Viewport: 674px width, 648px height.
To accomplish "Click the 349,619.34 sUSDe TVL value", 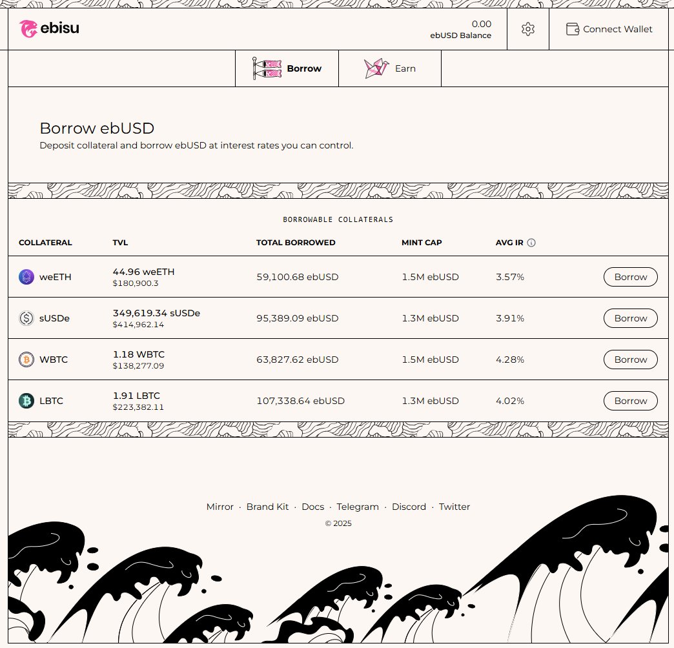I will point(156,313).
